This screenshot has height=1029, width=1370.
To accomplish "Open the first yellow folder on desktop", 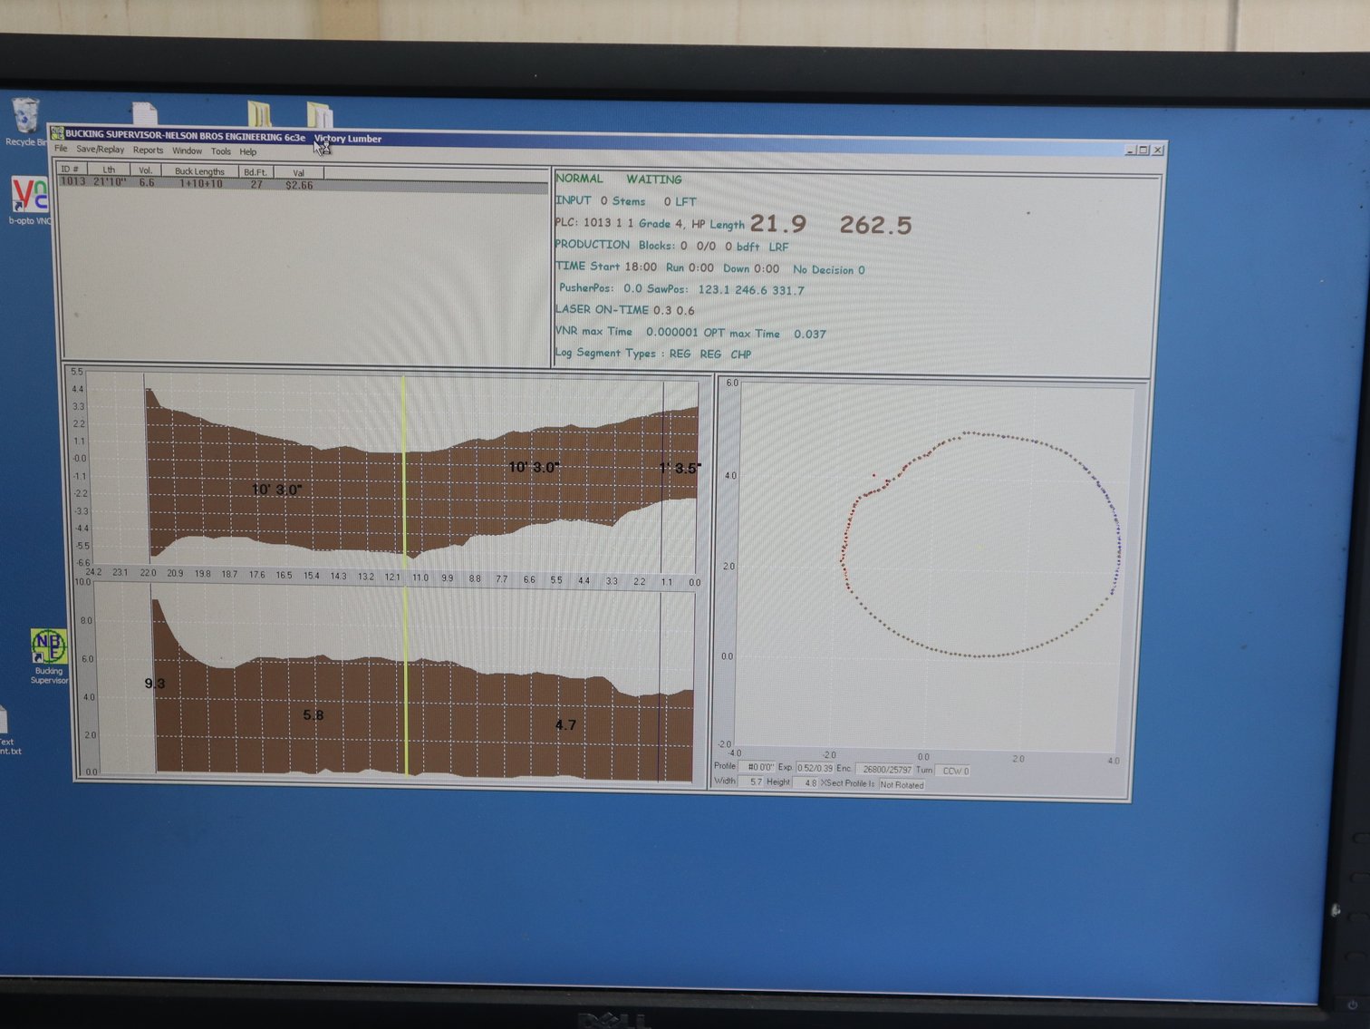I will 259,114.
